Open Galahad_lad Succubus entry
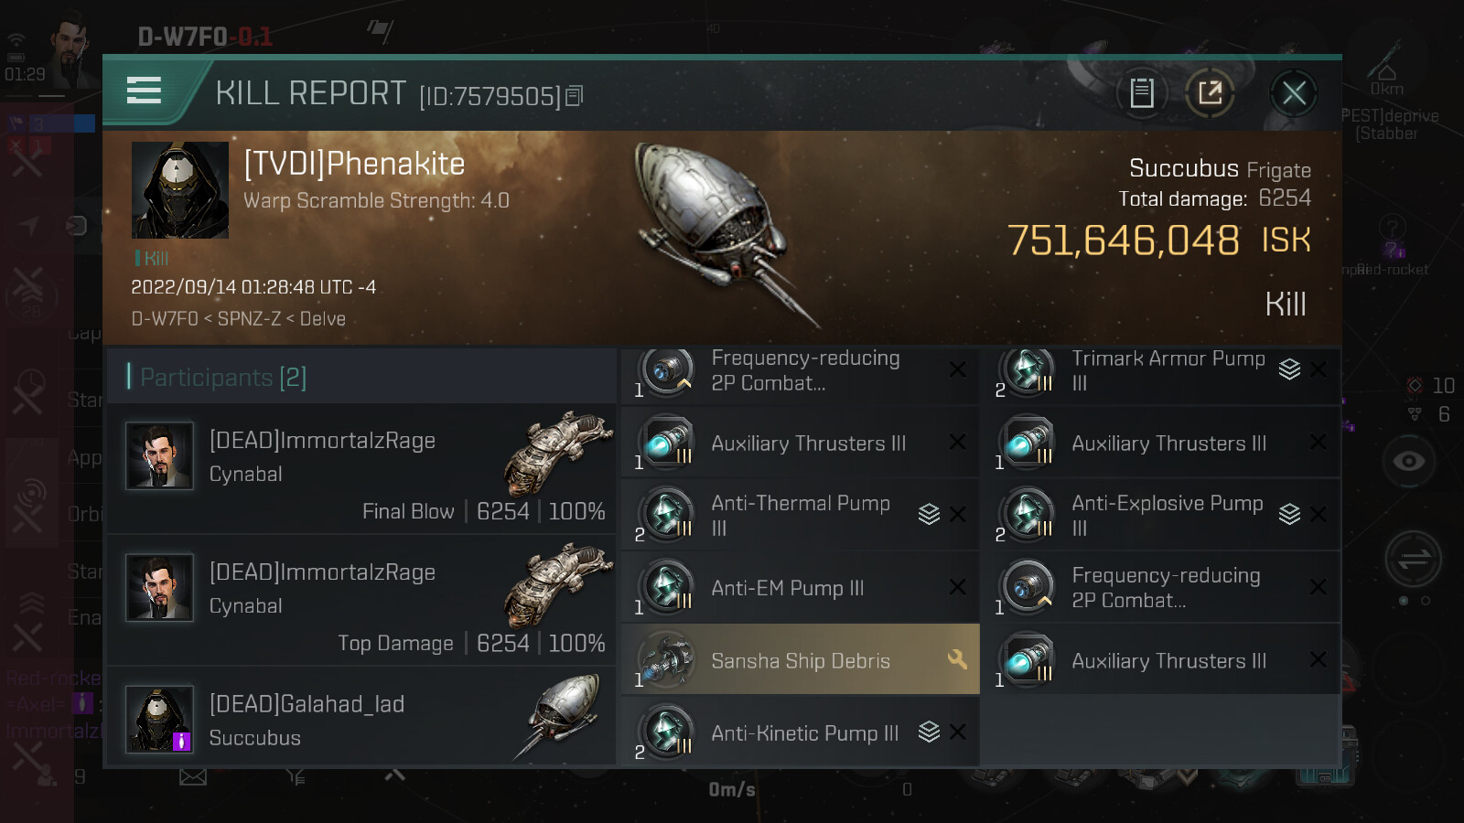 (x=361, y=719)
